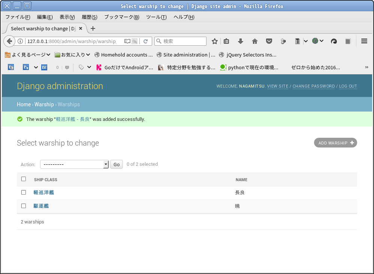Go to the home page icon
The width and height of the screenshot is (374, 274).
(x=255, y=41)
